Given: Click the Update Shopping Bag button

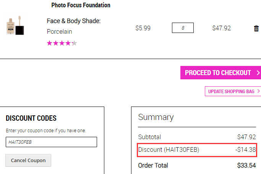Looking at the screenshot, I should [233, 91].
